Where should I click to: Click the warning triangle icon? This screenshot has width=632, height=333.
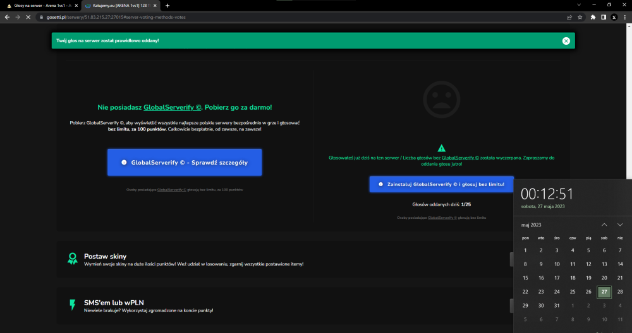pos(441,148)
